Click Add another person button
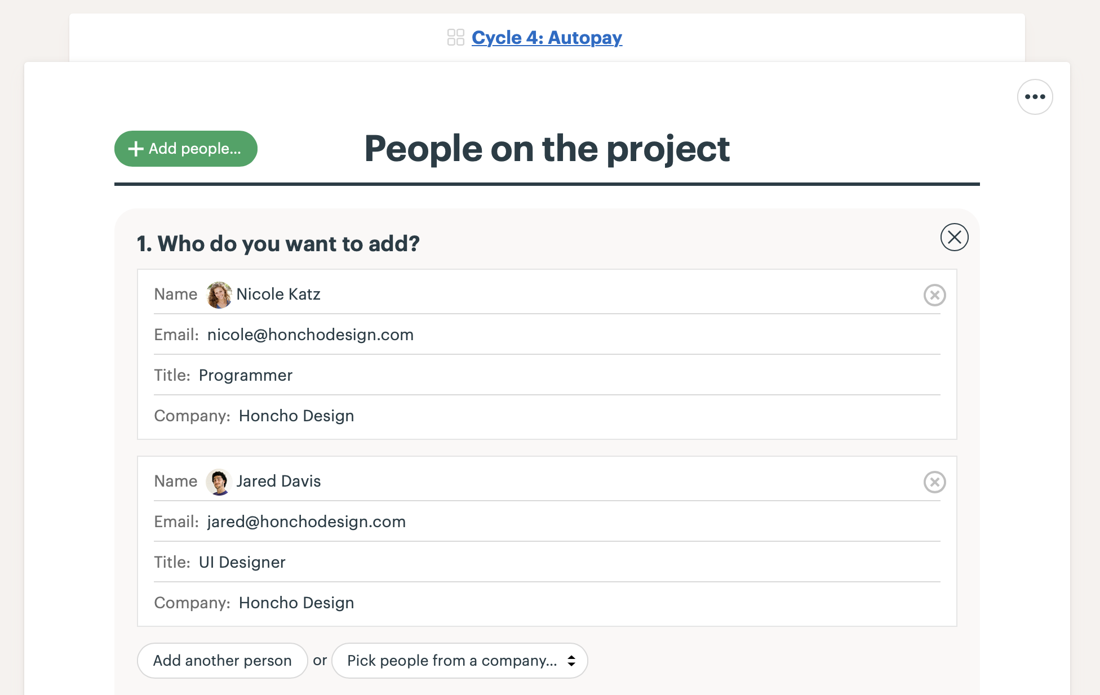This screenshot has height=695, width=1100. (x=222, y=661)
